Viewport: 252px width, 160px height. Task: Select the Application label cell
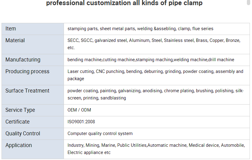[33, 149]
